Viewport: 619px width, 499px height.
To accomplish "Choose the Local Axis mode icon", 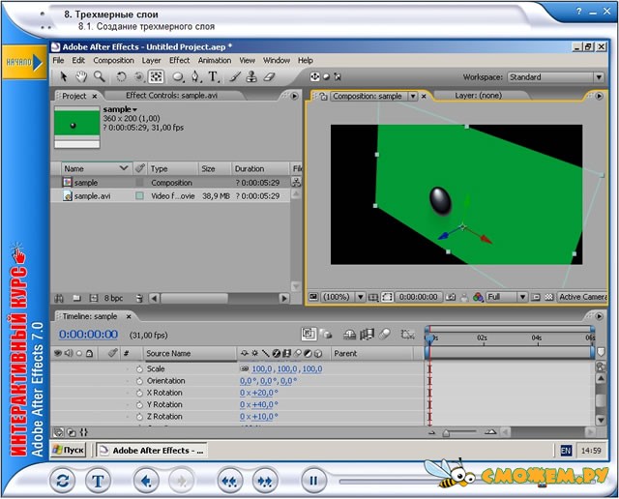I will click(314, 76).
